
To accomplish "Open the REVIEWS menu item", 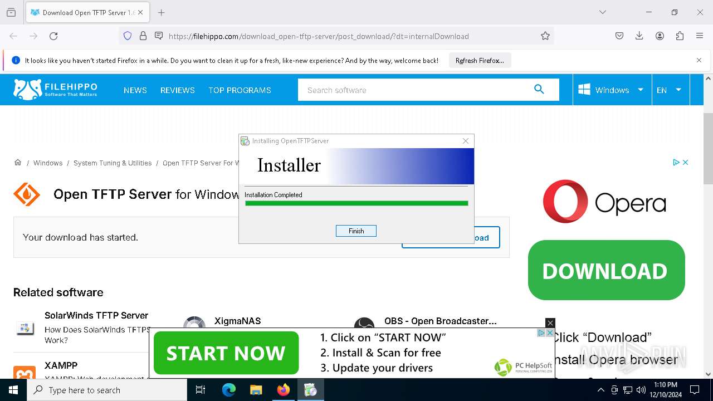I will click(178, 90).
